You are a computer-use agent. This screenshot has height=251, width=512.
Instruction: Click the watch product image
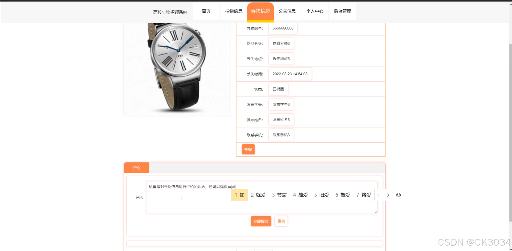coord(177,69)
